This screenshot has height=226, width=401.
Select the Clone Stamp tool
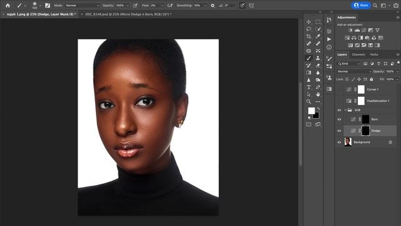point(318,58)
